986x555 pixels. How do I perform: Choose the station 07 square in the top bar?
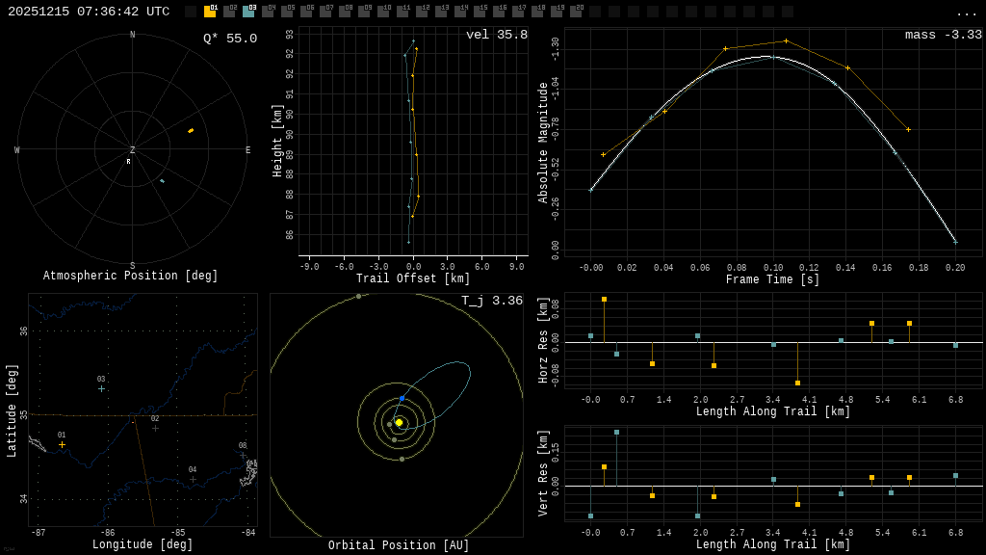325,12
